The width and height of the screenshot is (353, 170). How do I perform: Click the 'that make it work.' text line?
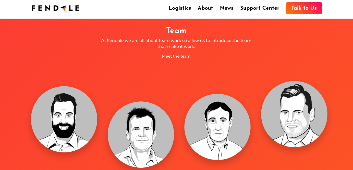176,47
